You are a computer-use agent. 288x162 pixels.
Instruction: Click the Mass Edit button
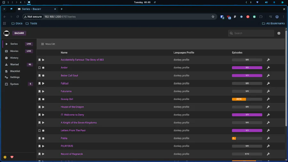pos(48,44)
